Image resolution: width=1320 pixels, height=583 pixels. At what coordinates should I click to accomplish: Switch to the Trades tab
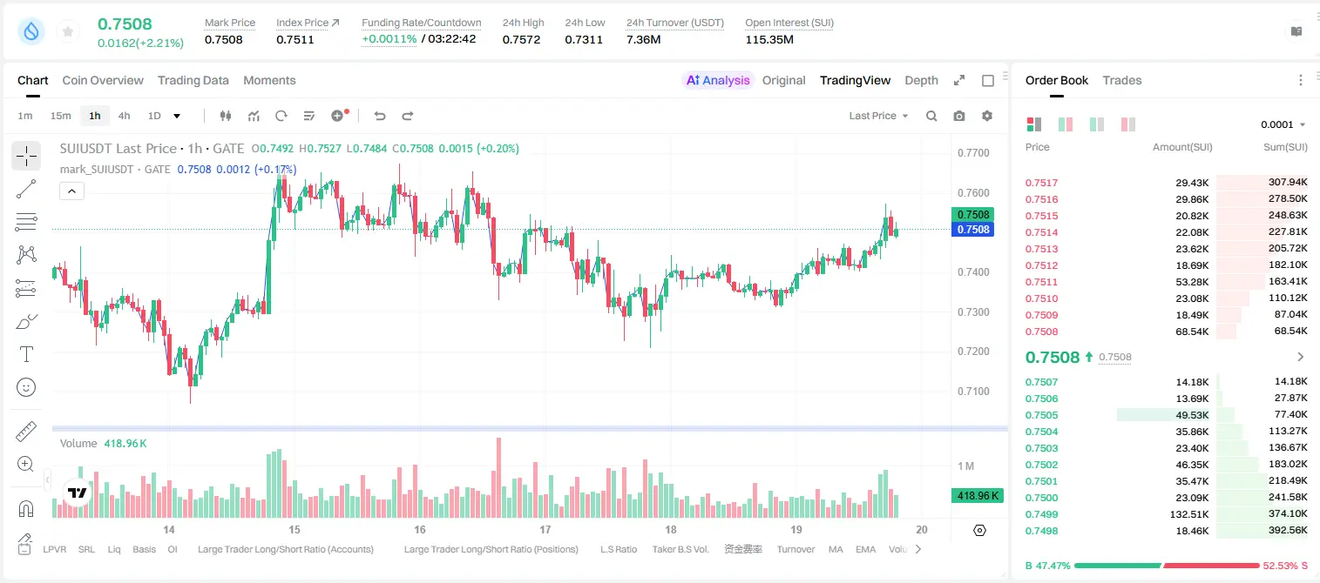tap(1121, 80)
